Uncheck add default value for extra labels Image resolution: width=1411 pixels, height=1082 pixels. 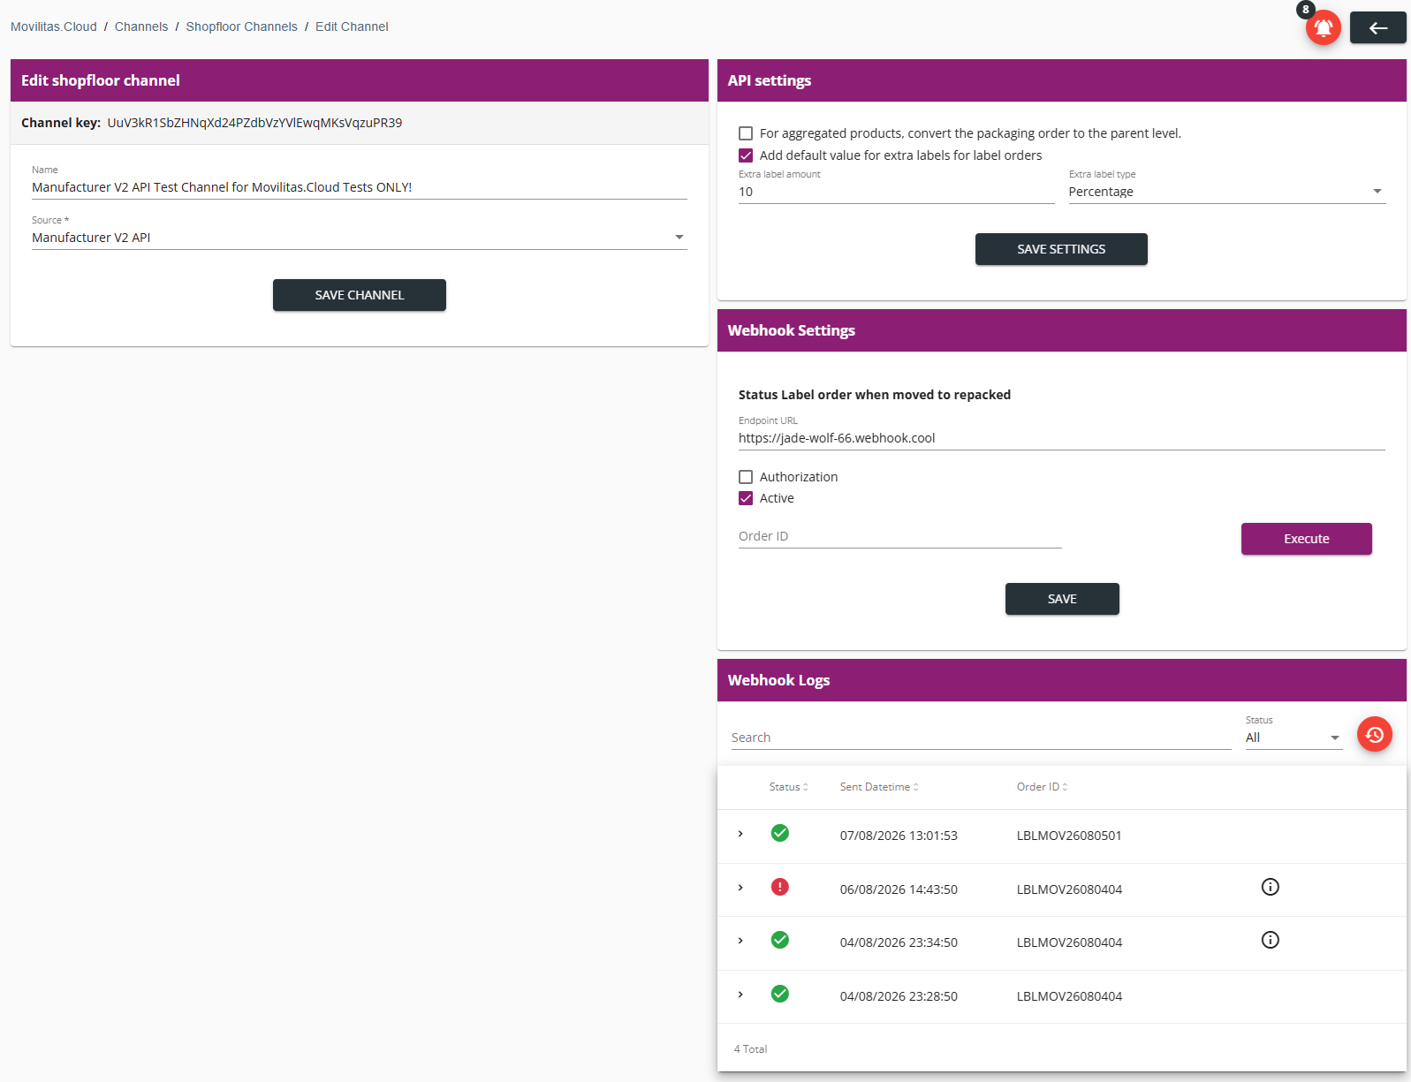[746, 155]
